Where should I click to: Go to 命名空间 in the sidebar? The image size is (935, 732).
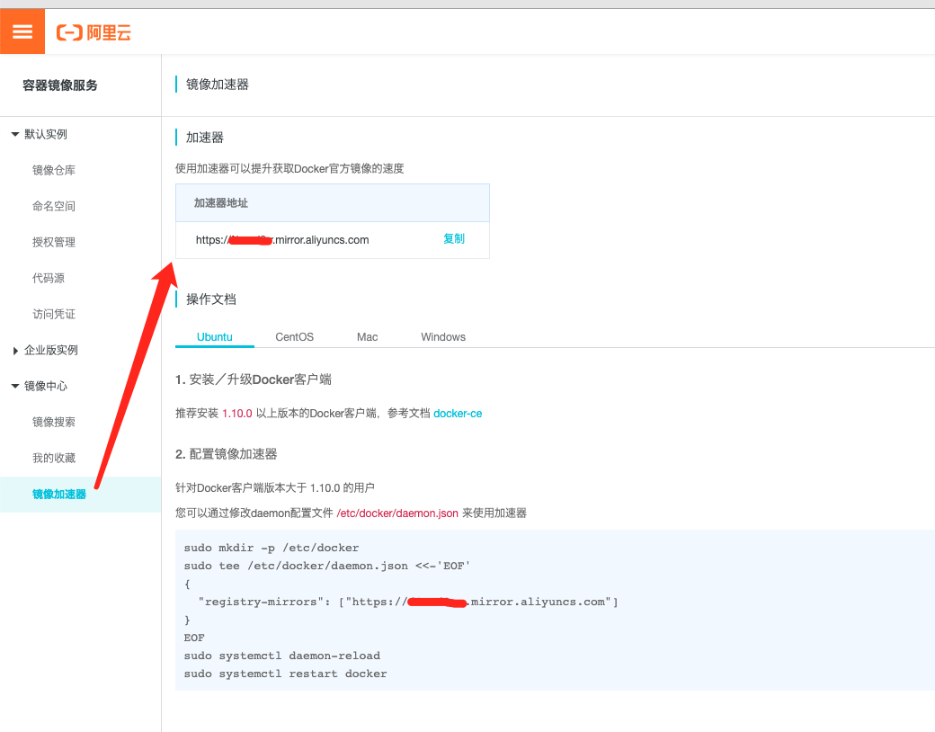tap(54, 206)
